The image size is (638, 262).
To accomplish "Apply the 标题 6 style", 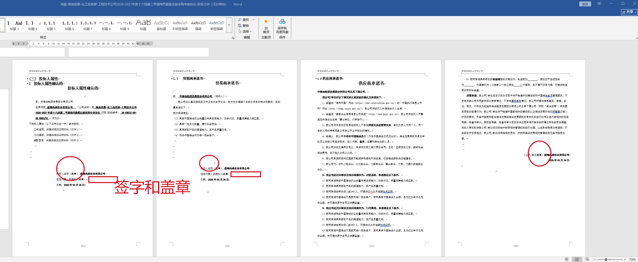I will (x=69, y=25).
